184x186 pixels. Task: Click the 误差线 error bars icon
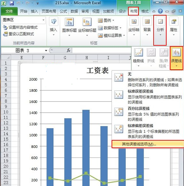coord(177,52)
